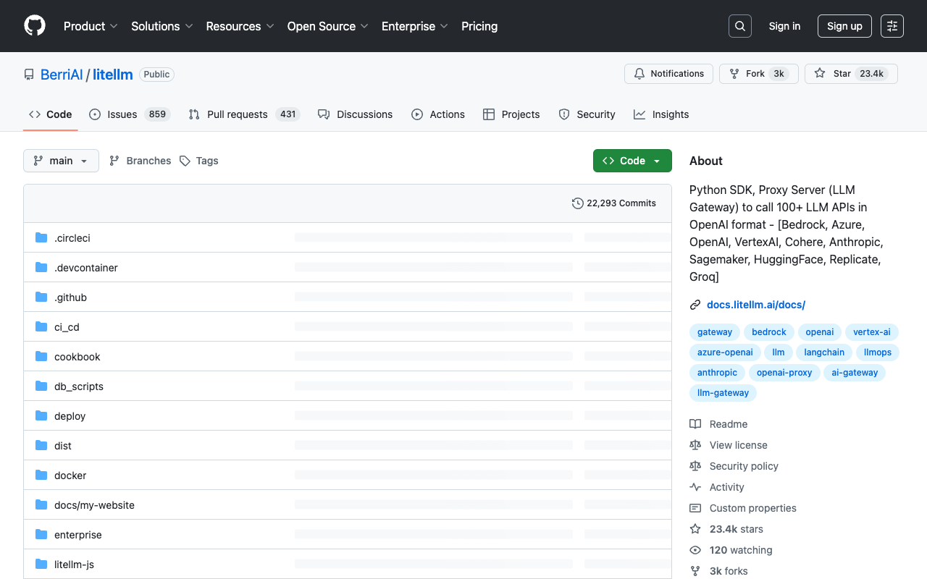Select the langchain topic tag
This screenshot has height=579, width=927.
pyautogui.click(x=824, y=352)
